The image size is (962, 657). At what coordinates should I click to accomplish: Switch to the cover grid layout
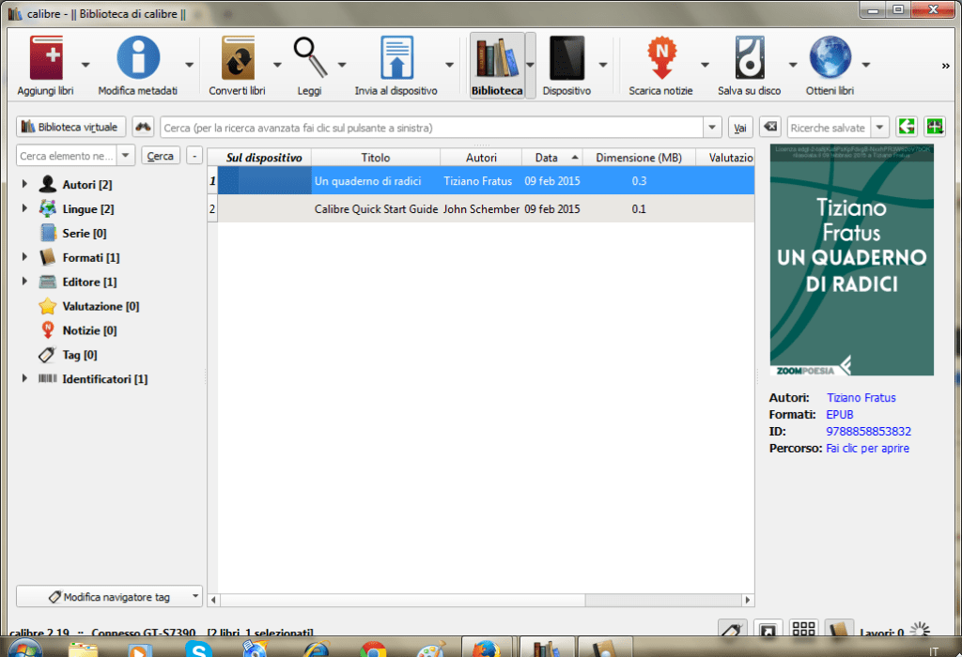coord(803,629)
